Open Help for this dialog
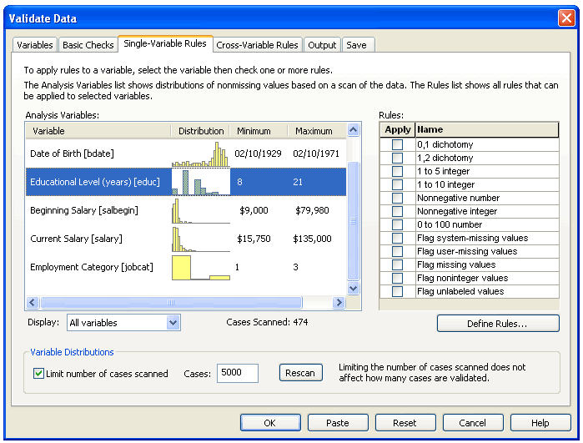The height and width of the screenshot is (443, 583). (x=540, y=423)
